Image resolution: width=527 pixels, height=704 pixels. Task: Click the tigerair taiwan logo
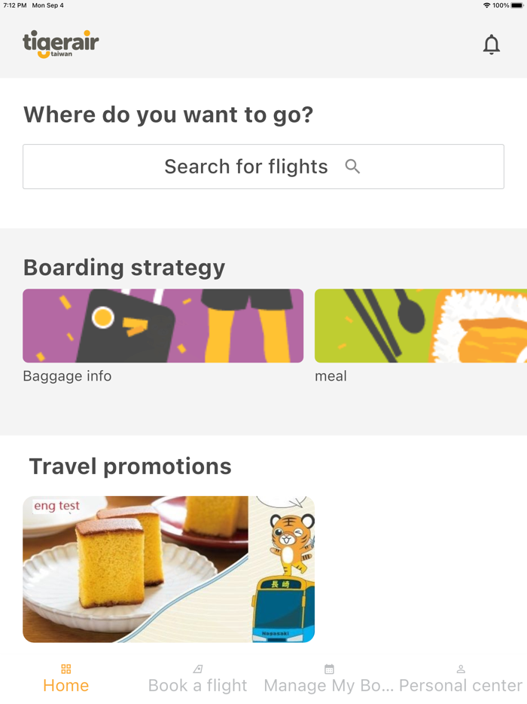coord(60,44)
